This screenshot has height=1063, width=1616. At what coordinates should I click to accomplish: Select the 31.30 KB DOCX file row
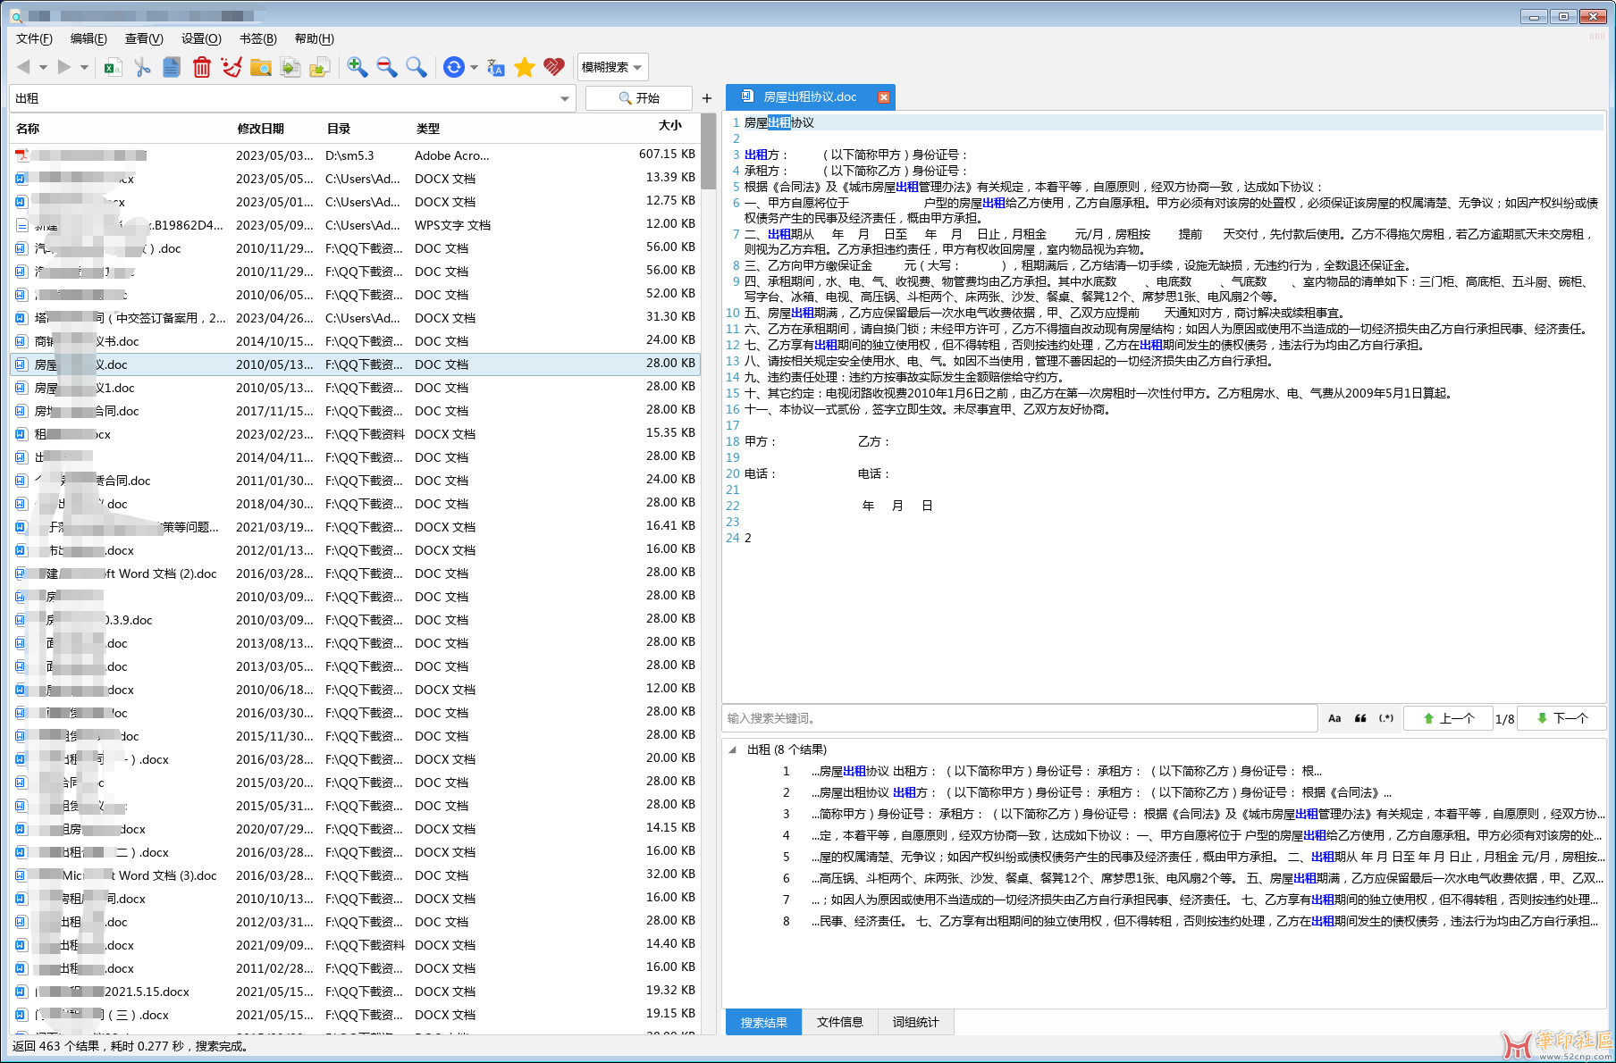click(x=355, y=318)
